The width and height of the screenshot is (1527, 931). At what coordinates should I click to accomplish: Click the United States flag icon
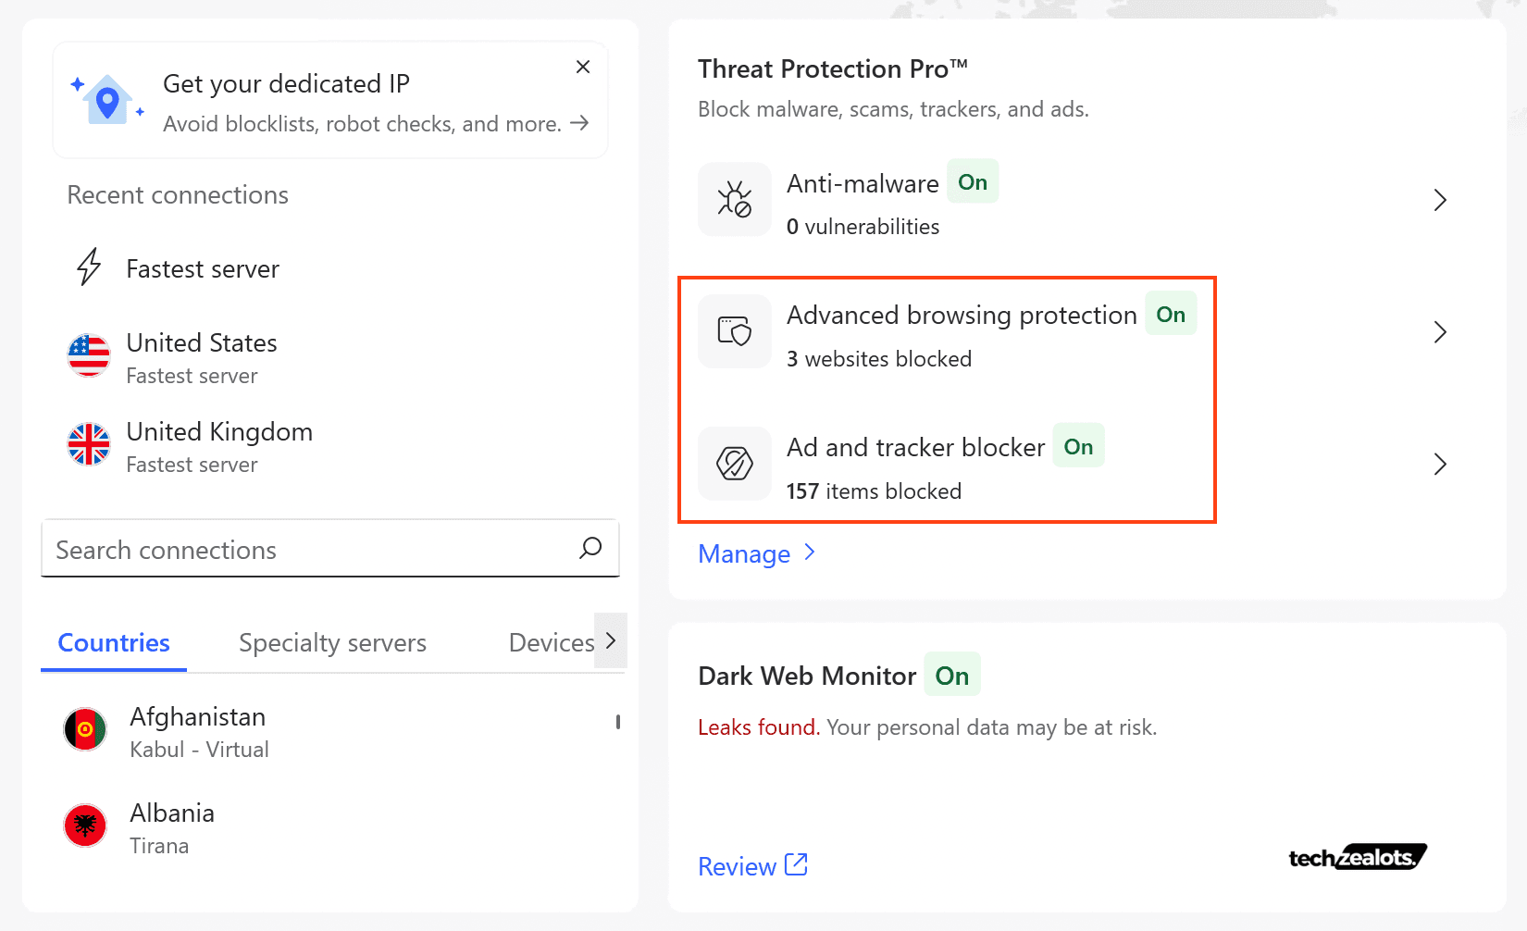coord(88,356)
